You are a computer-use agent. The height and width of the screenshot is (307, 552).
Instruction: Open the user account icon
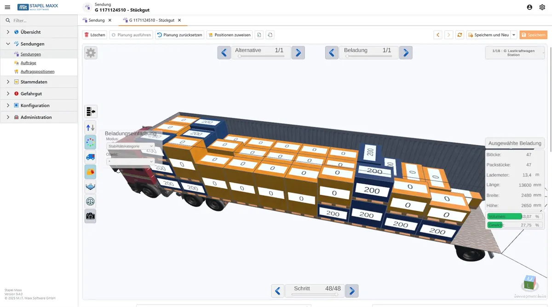[x=529, y=7]
